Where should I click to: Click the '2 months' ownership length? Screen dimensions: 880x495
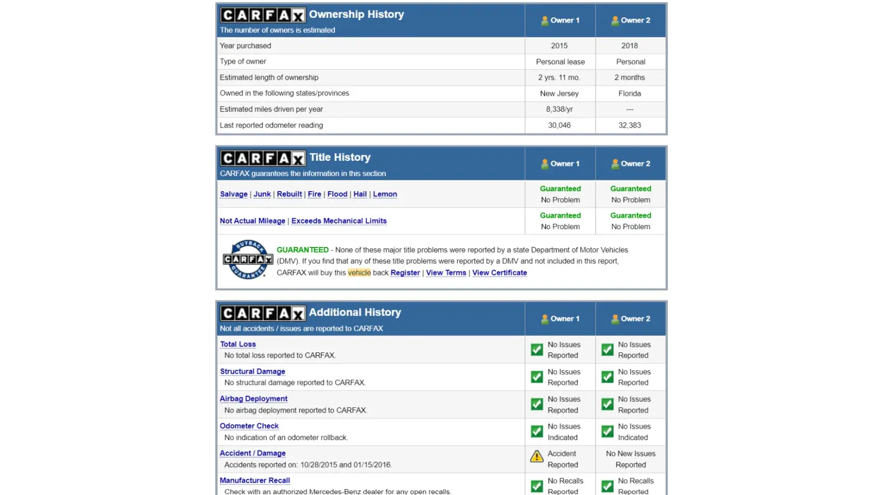click(x=630, y=78)
